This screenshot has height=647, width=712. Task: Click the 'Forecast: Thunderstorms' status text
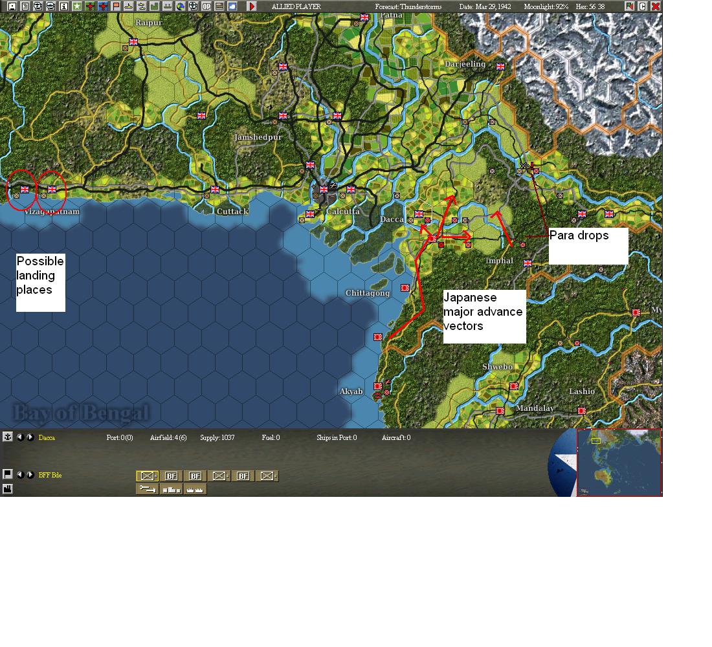(408, 7)
